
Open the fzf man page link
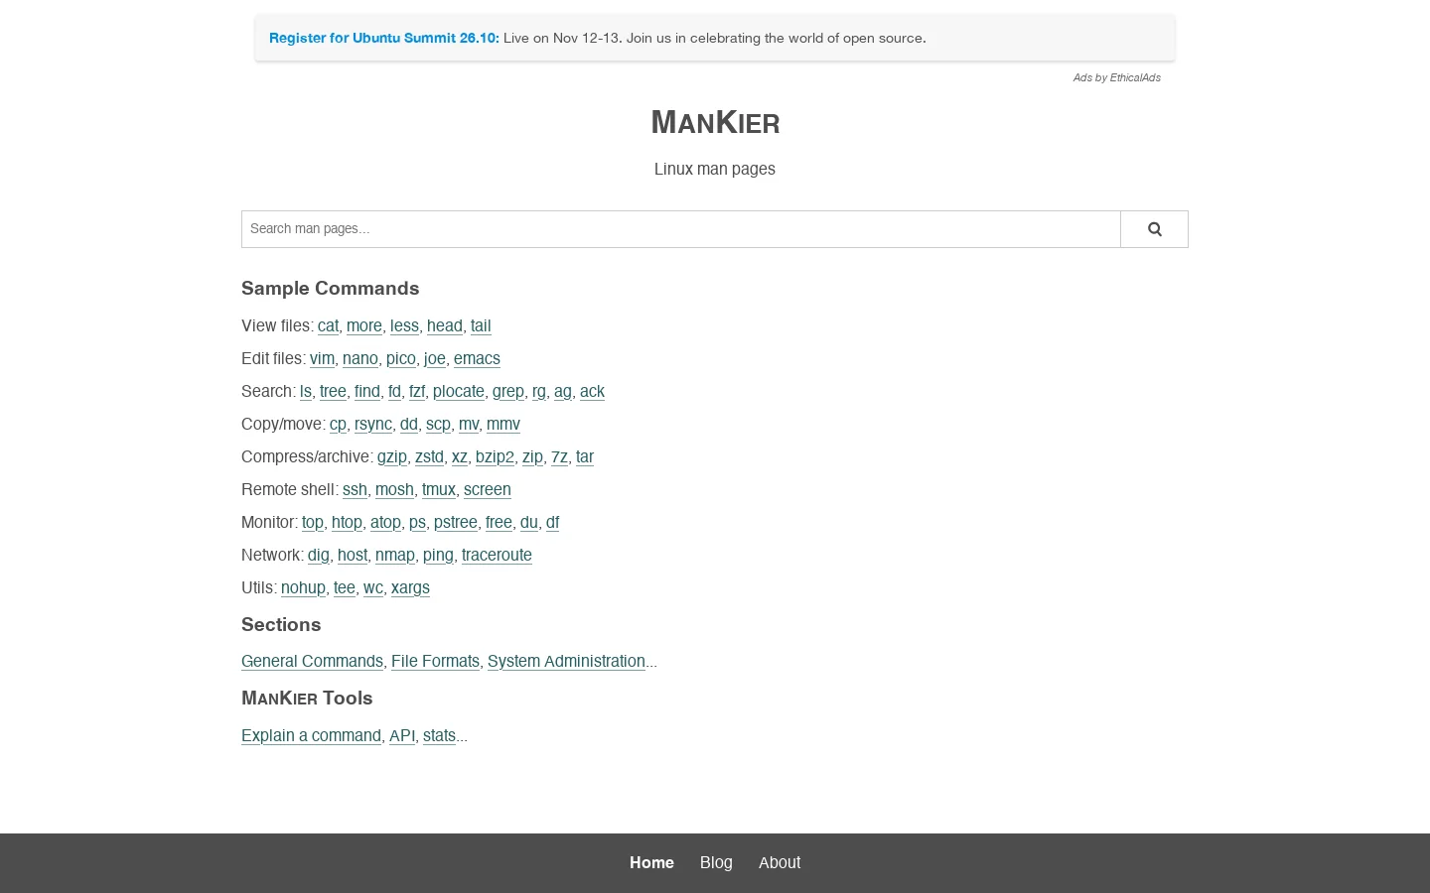click(x=417, y=391)
